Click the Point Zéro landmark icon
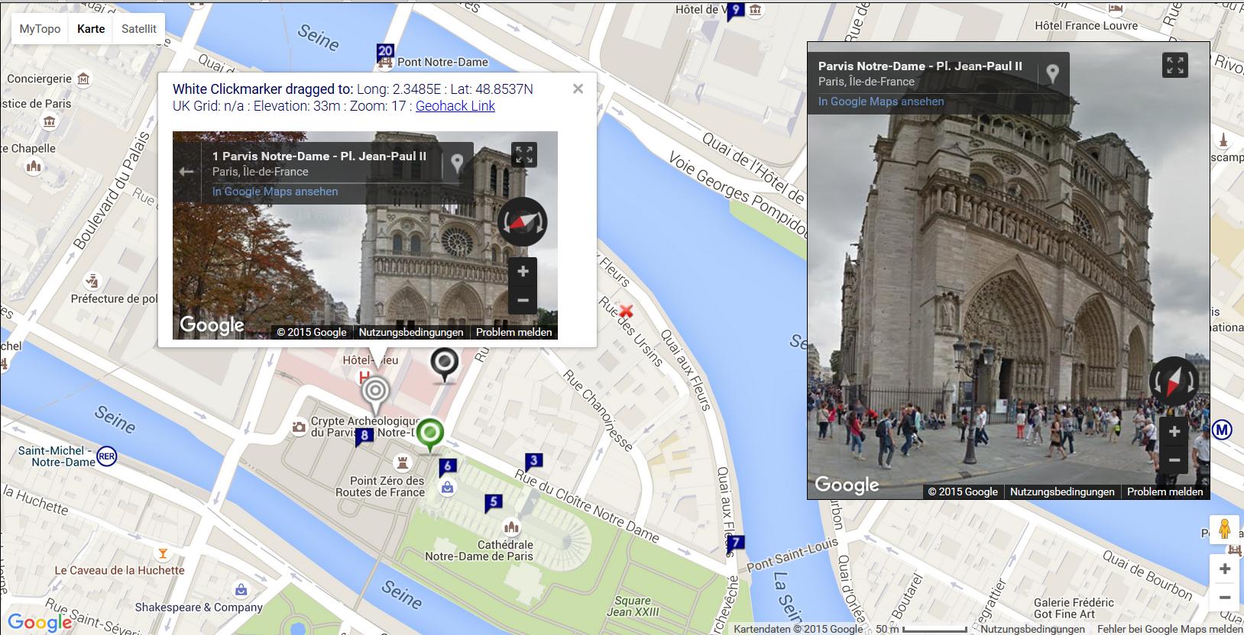This screenshot has width=1244, height=635. click(401, 462)
